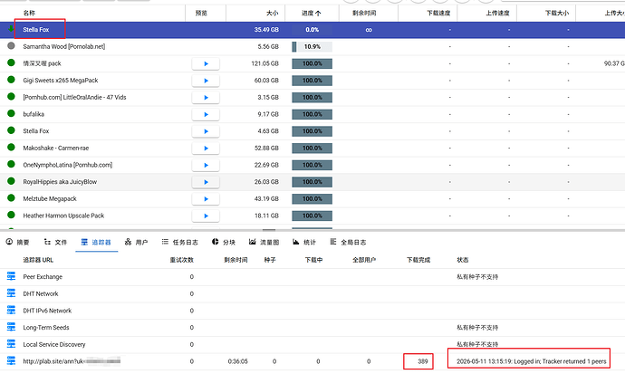This screenshot has height=374, width=625.
Task: Sort torrents by 下载大小 column header
Action: click(x=557, y=14)
